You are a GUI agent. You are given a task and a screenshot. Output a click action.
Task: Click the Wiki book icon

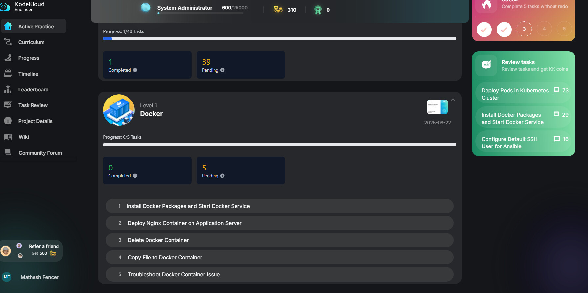pos(8,137)
